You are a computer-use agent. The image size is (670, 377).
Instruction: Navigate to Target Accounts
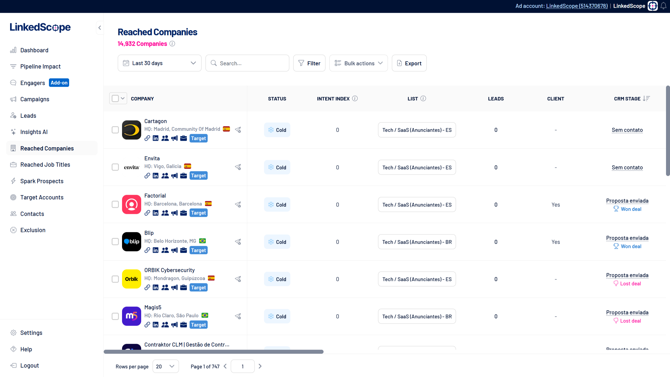(42, 197)
